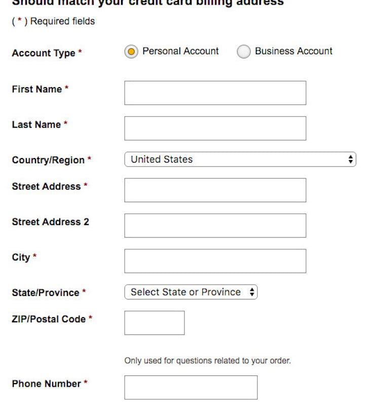
Task: Select the Personal Account radio button
Action: [132, 51]
